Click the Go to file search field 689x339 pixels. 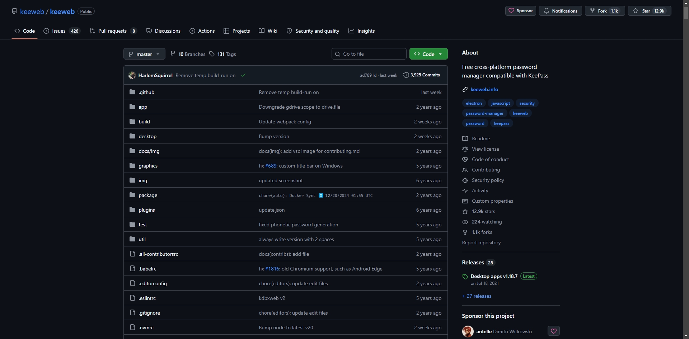click(x=369, y=54)
